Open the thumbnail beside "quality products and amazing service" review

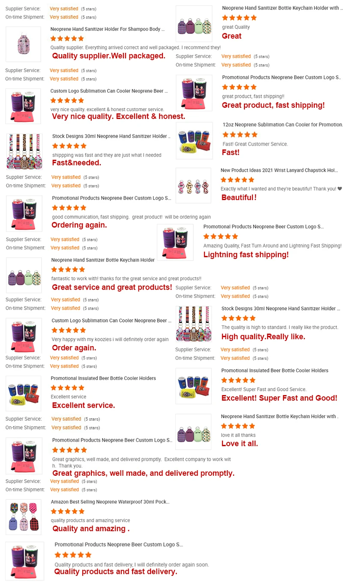tap(24, 517)
